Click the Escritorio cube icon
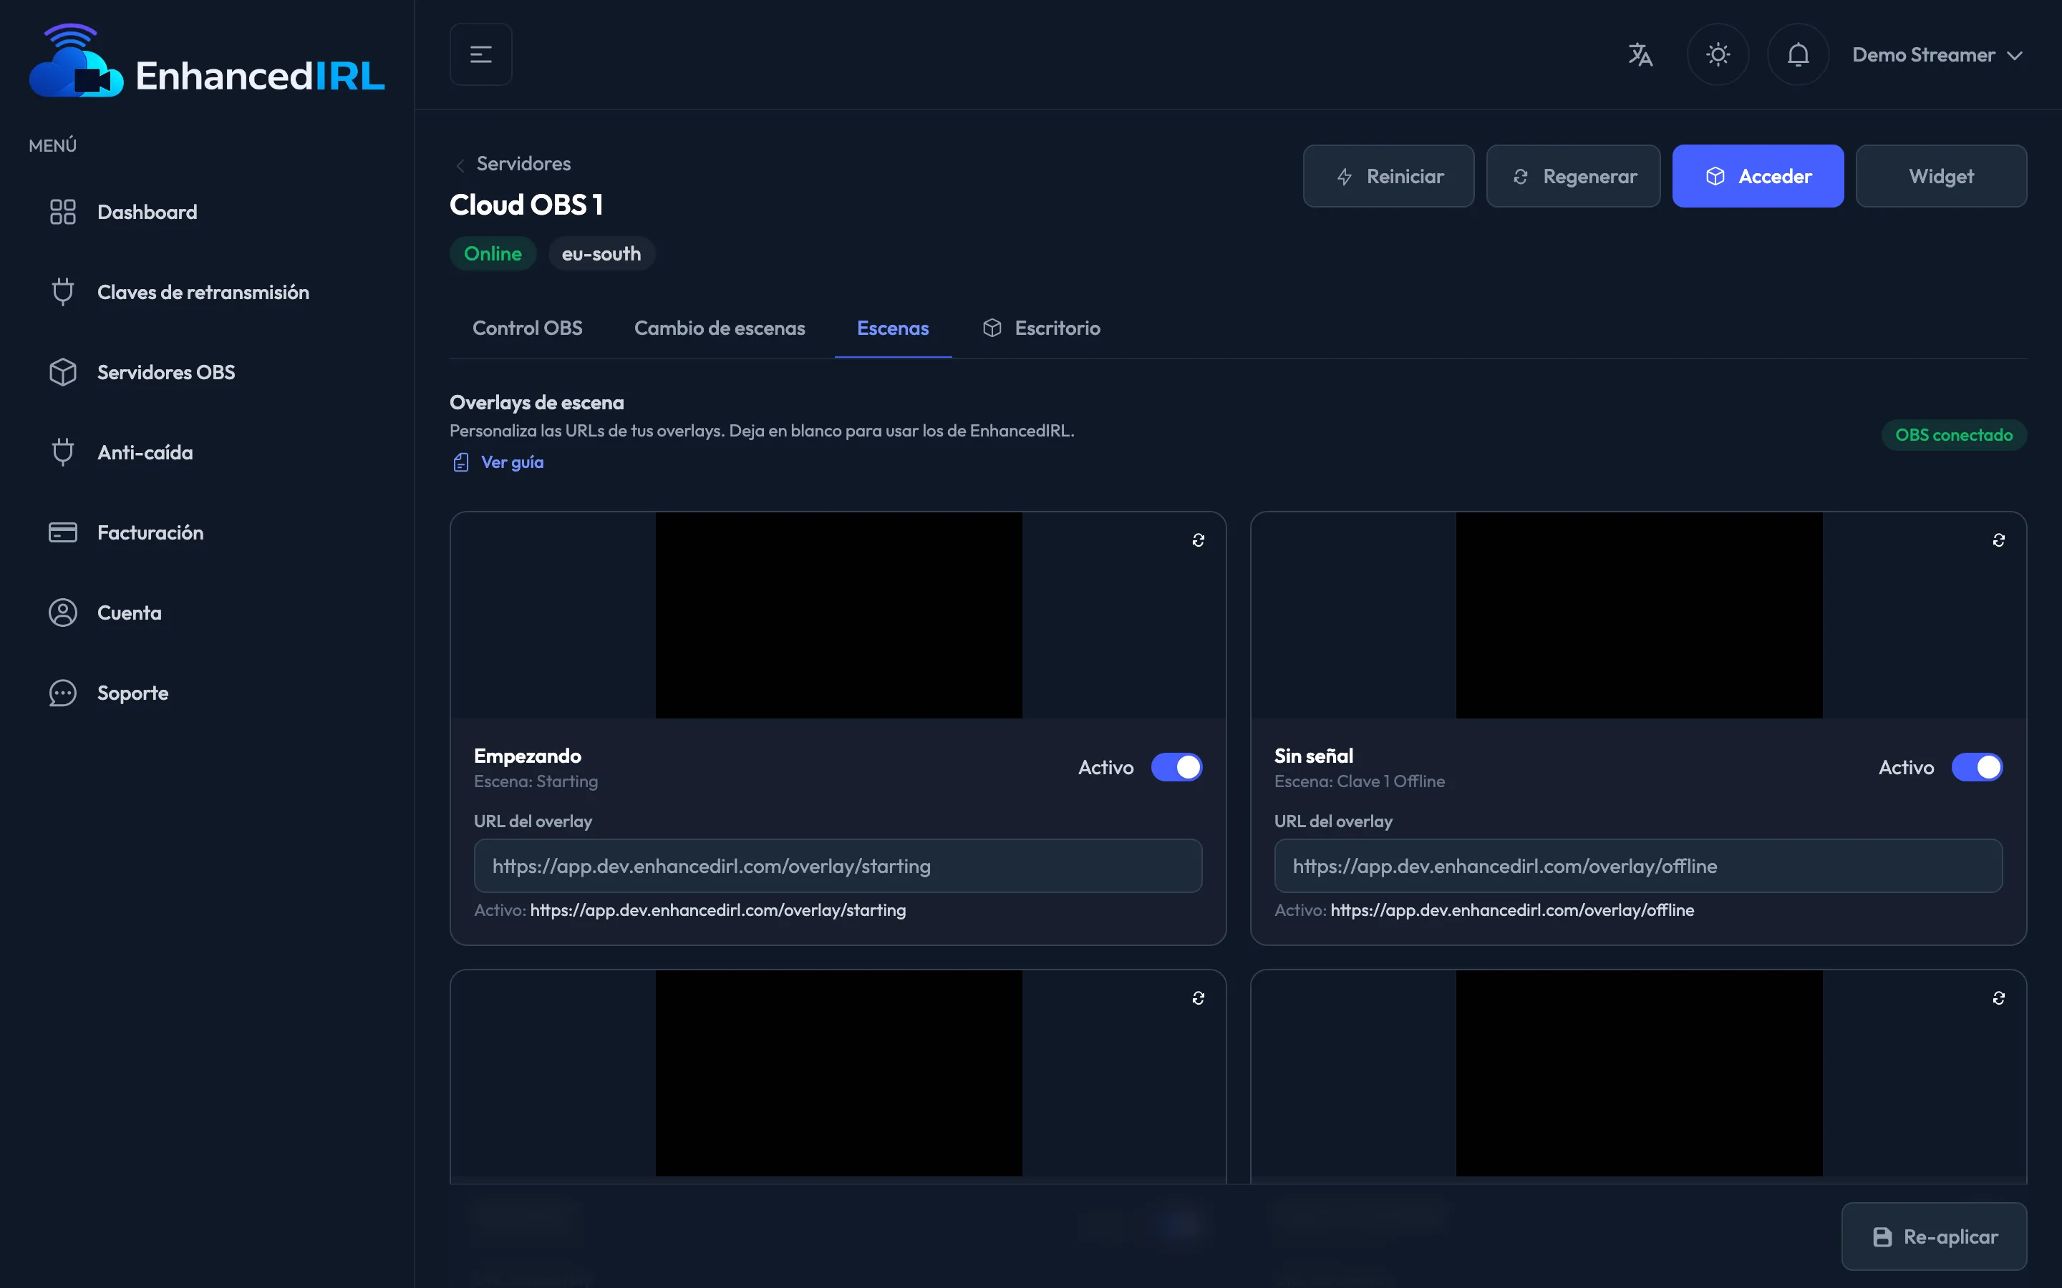 click(992, 328)
